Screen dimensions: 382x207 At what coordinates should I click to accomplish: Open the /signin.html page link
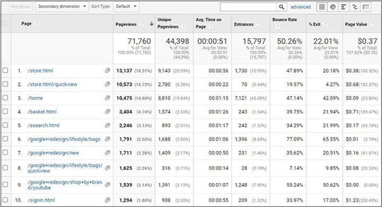tap(41, 200)
